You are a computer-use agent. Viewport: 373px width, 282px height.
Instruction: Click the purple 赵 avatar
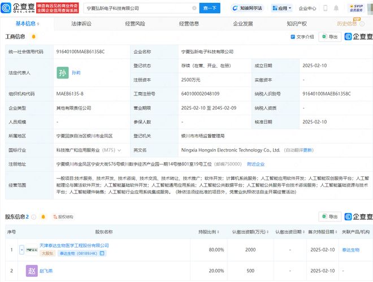(x=32, y=271)
